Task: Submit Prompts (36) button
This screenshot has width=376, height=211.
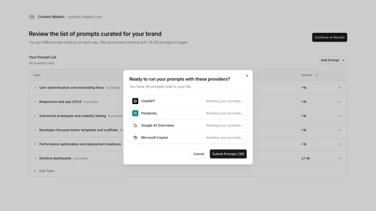Action: 228,154
